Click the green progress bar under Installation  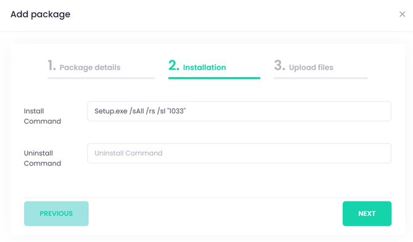coord(214,78)
